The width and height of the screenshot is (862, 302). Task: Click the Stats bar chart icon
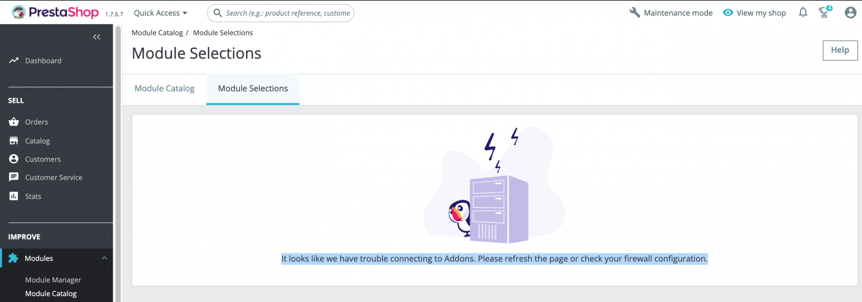(x=14, y=196)
